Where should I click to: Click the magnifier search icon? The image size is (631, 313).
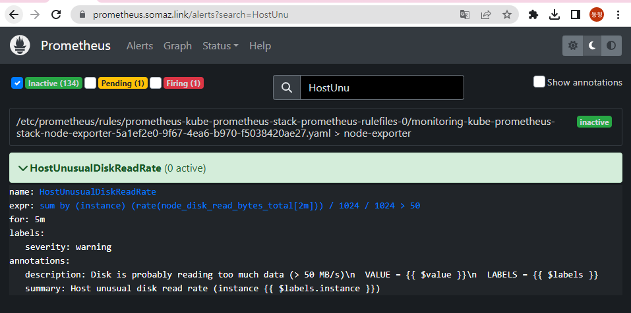click(287, 87)
